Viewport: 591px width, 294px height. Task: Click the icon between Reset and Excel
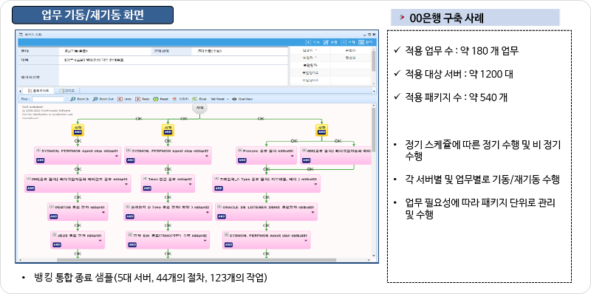pyautogui.click(x=174, y=99)
